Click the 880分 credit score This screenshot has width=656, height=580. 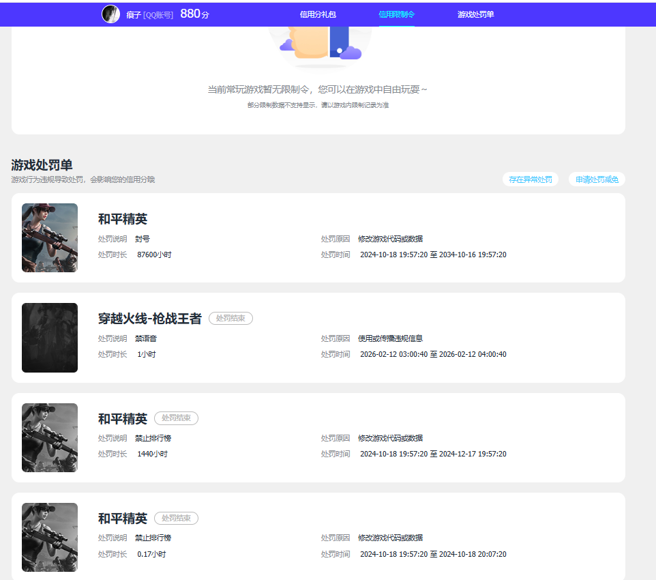pyautogui.click(x=194, y=14)
